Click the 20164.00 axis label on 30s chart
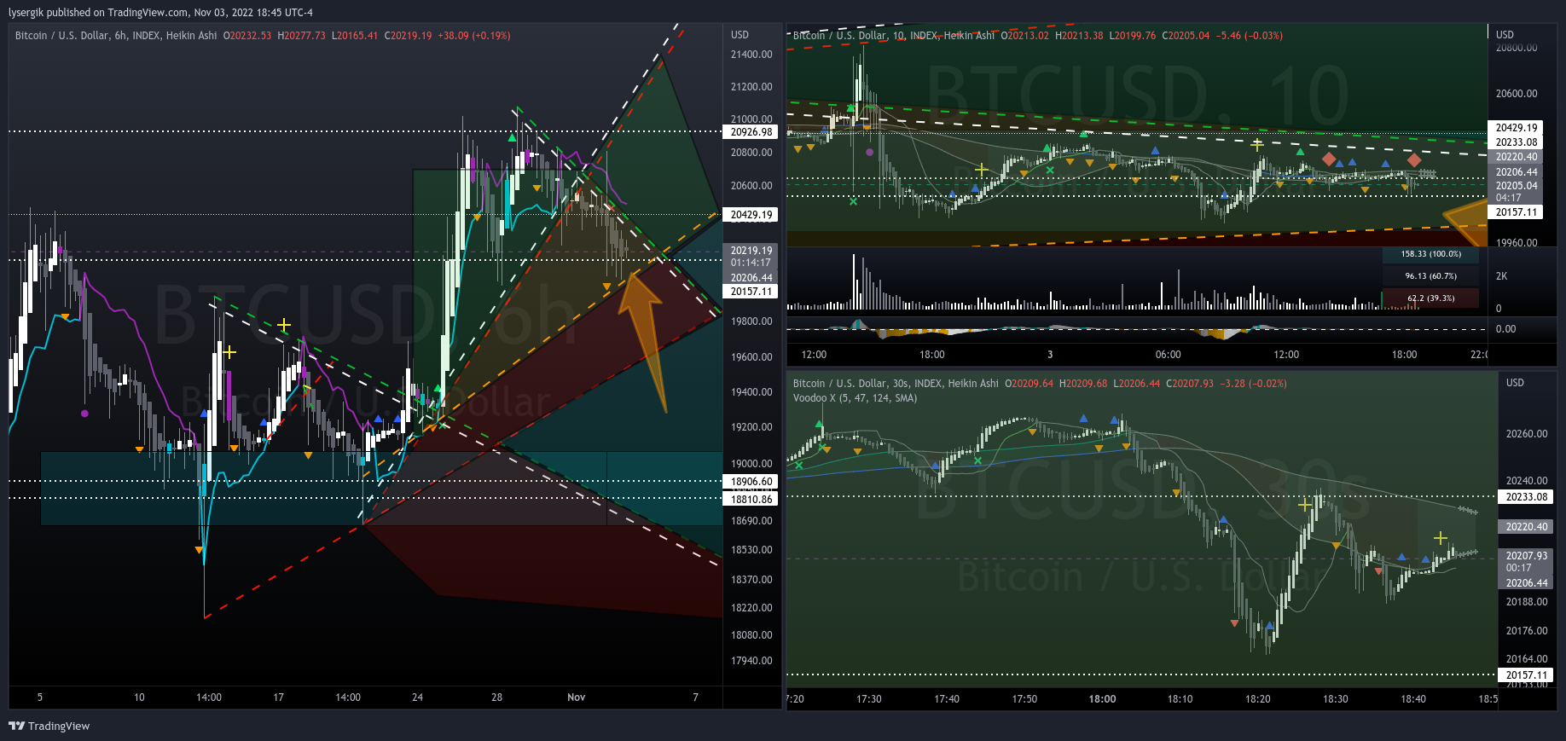1566x741 pixels. 1526,659
